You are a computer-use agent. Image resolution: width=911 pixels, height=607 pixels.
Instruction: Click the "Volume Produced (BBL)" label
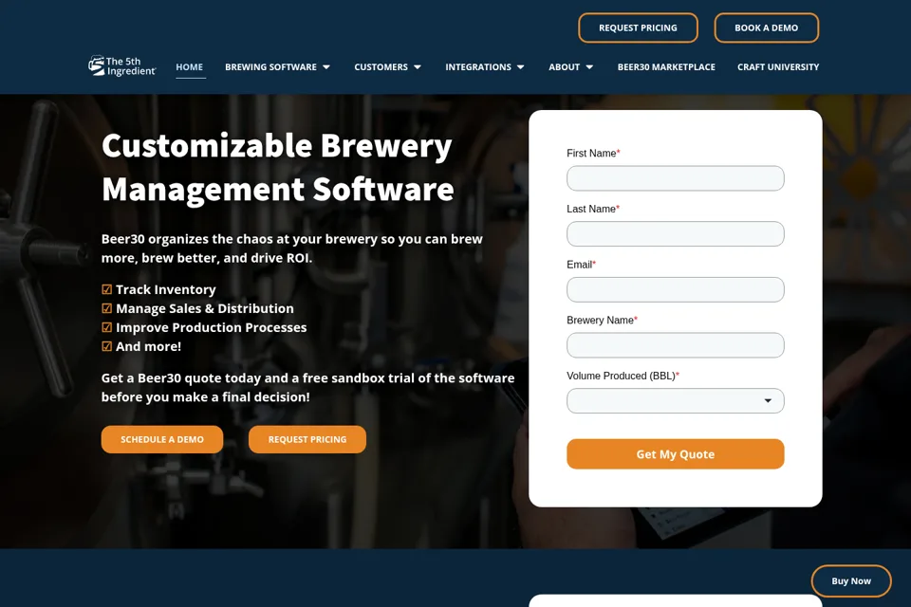[x=621, y=376]
